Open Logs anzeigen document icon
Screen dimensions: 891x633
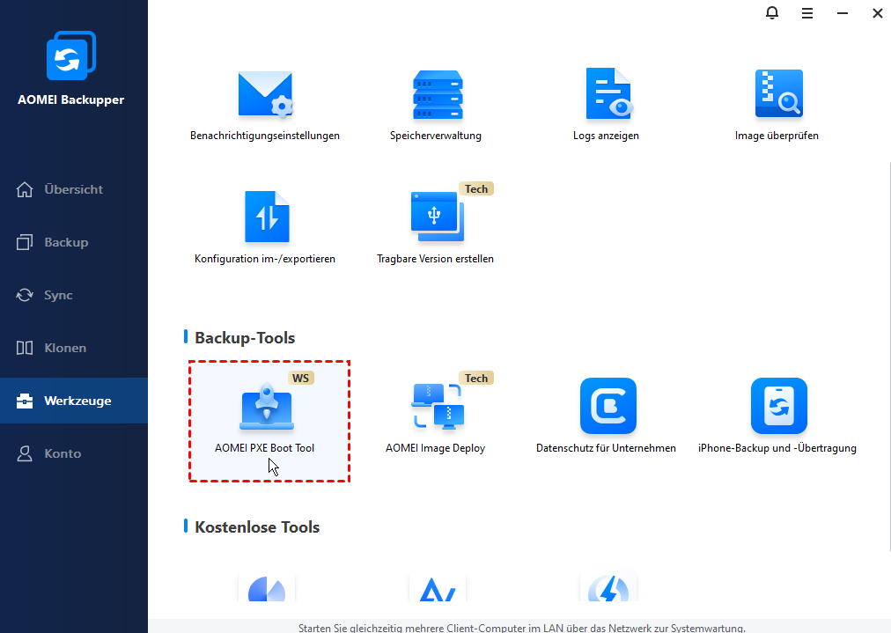(608, 93)
